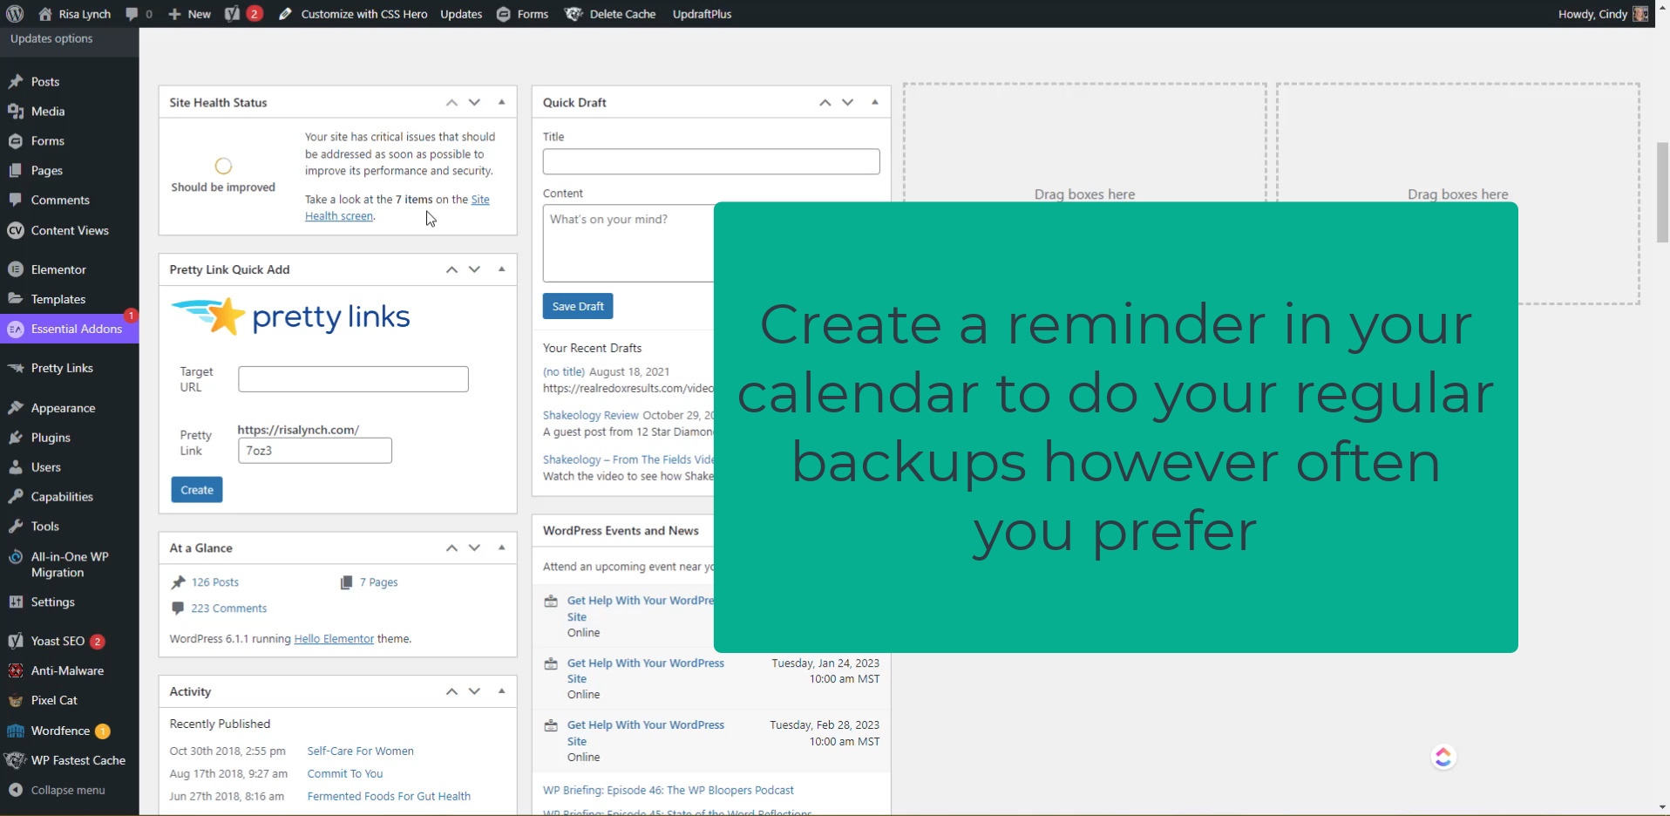Open the Updates admin bar item
1670x816 pixels.
(461, 14)
